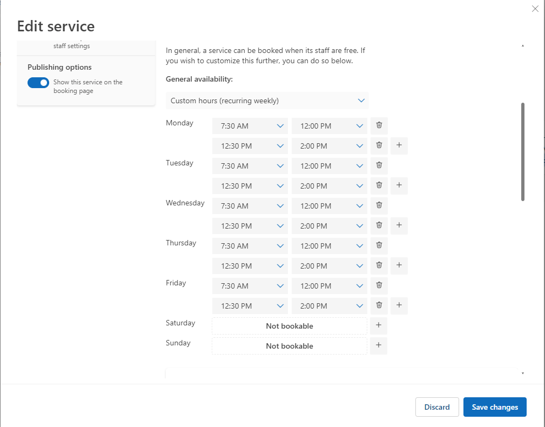This screenshot has height=427, width=545.
Task: Delete Tuesday 12:30 PM time slot
Action: 379,186
